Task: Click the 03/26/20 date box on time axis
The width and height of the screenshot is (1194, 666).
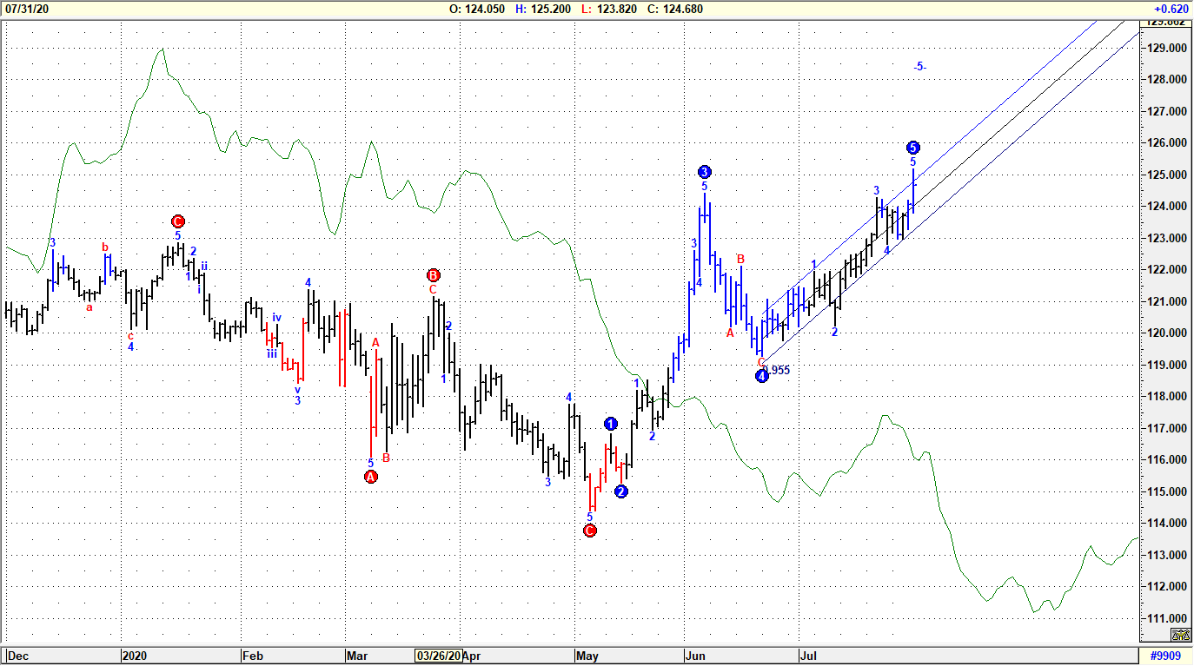Action: coord(437,657)
